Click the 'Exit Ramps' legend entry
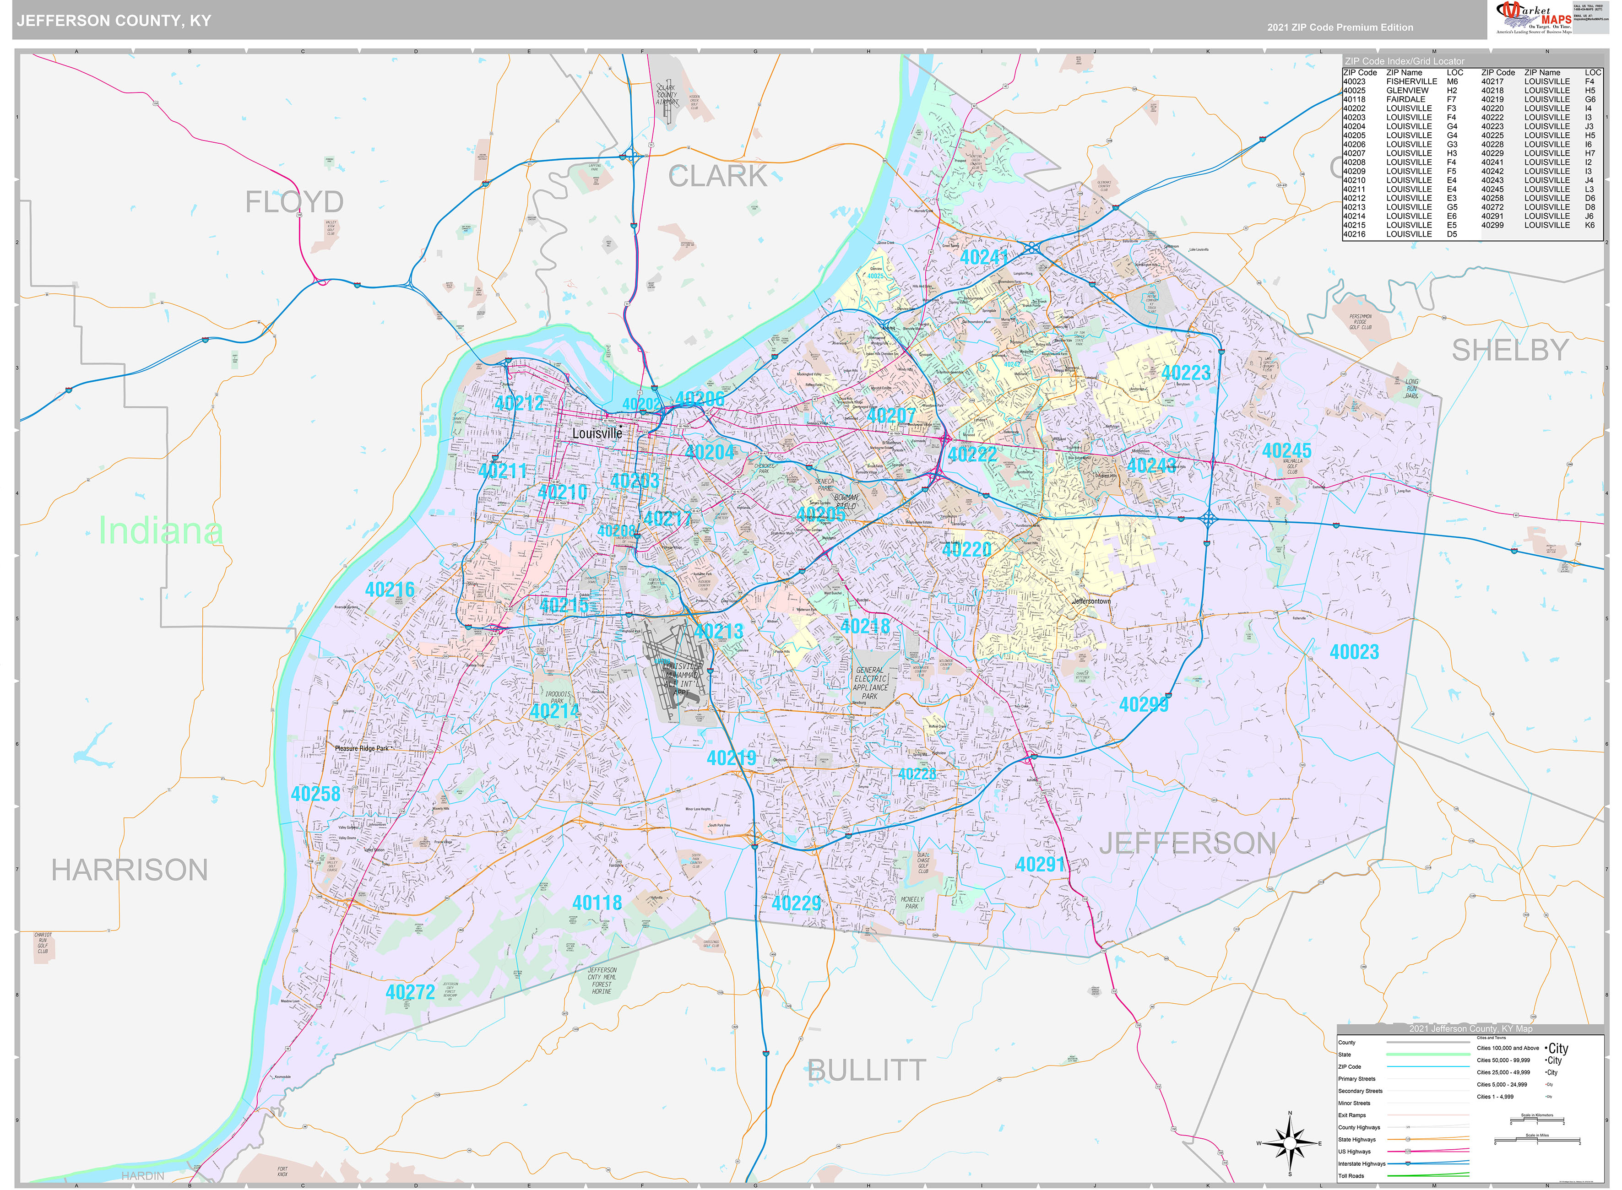Viewport: 1622px width, 1190px height. click(1352, 1116)
